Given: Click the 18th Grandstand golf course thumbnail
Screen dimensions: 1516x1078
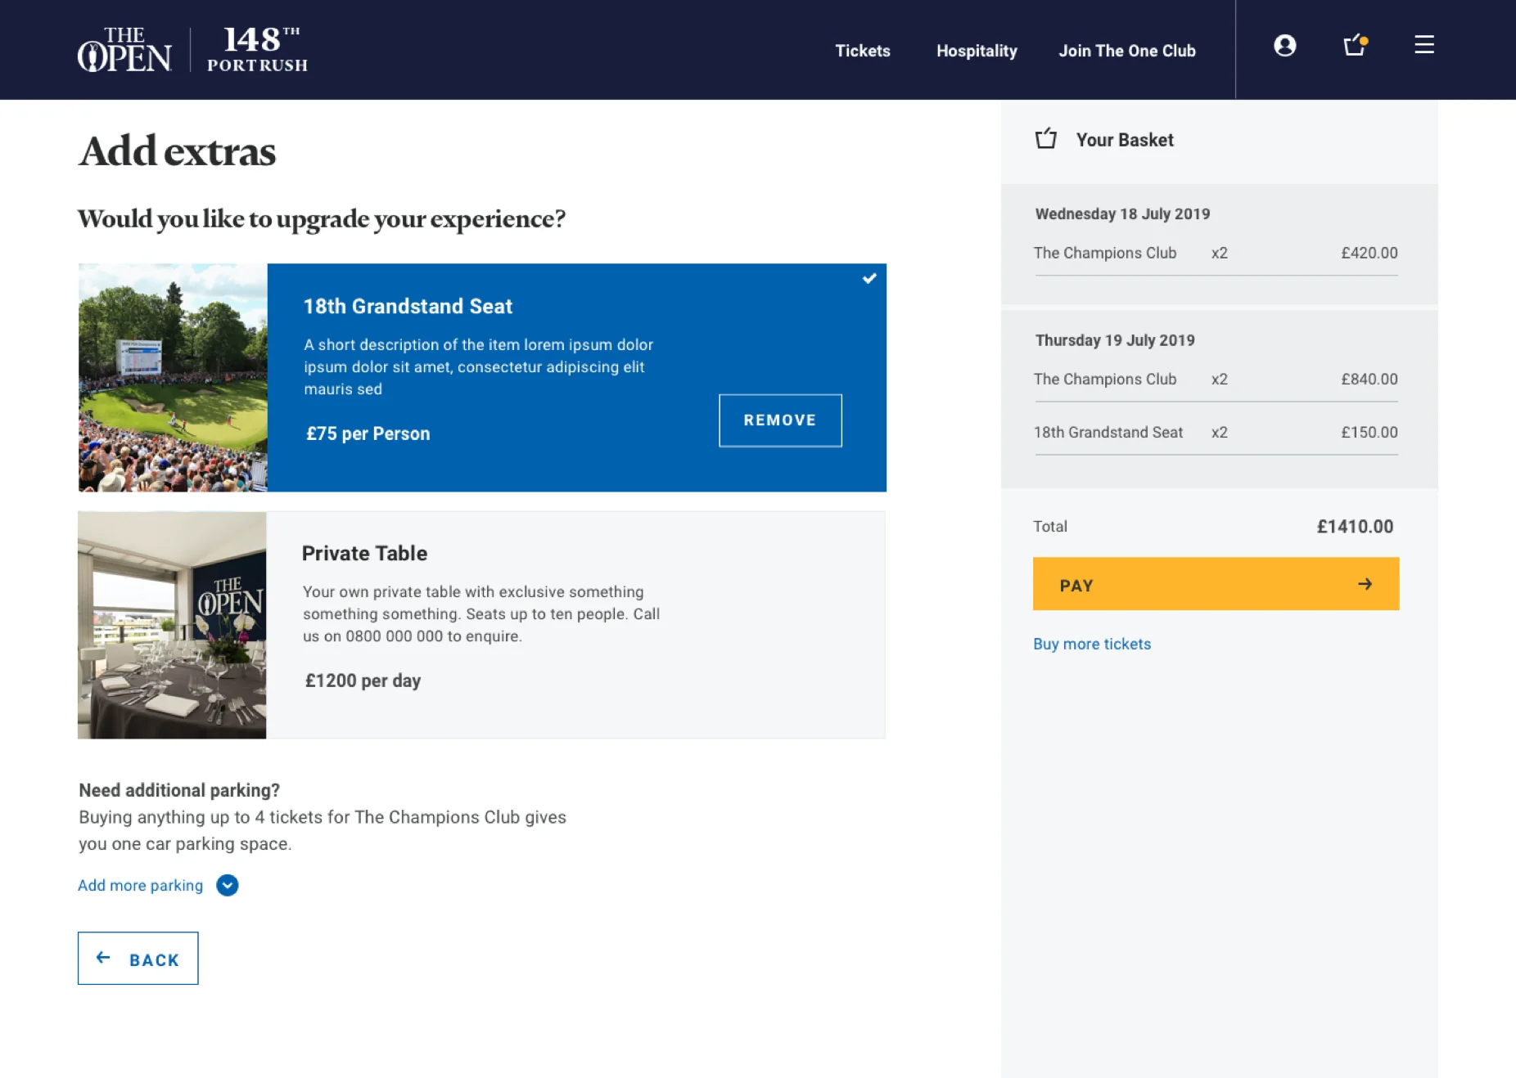Looking at the screenshot, I should tap(173, 378).
